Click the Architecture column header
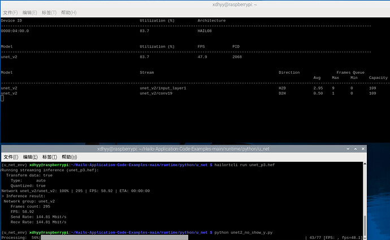390x240 pixels. pyautogui.click(x=211, y=21)
